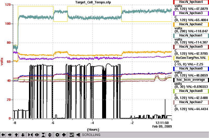The image size is (209, 138).
Task: Click the value text VAL=48.0859
Action: [x=198, y=76]
